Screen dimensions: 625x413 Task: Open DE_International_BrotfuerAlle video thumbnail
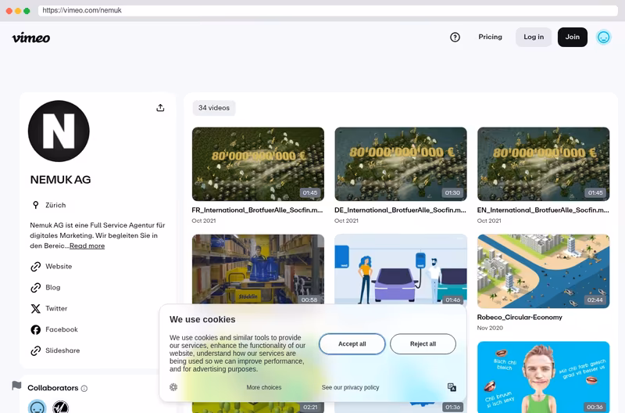click(x=401, y=164)
